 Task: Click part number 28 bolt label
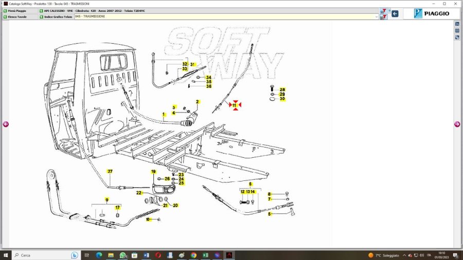282,90
